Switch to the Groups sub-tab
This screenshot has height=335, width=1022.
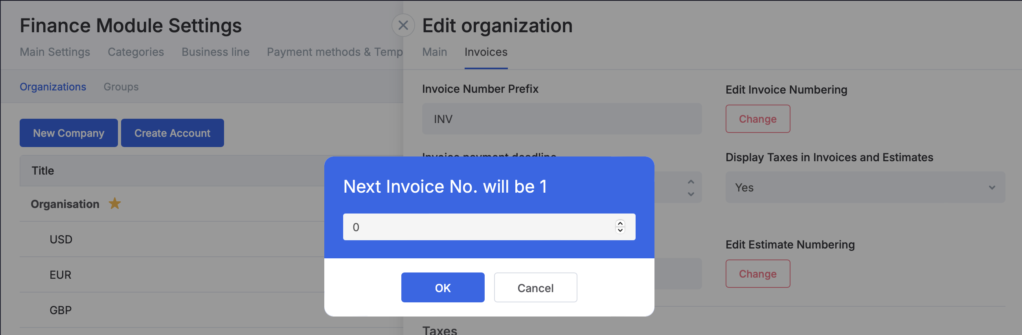(121, 87)
